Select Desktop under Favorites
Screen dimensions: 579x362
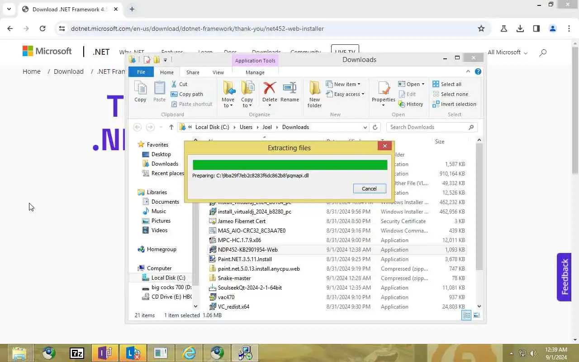161,154
